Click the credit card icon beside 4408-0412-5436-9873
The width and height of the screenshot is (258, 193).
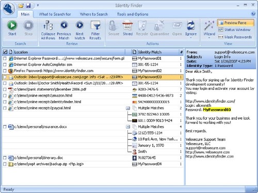134,95
